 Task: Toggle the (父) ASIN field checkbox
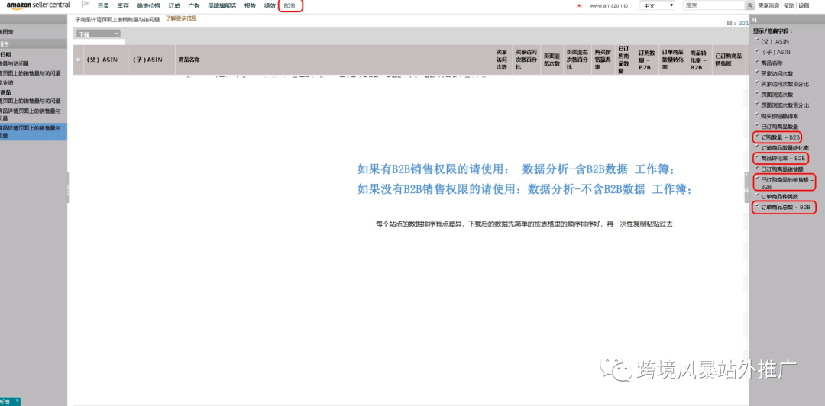coord(756,40)
